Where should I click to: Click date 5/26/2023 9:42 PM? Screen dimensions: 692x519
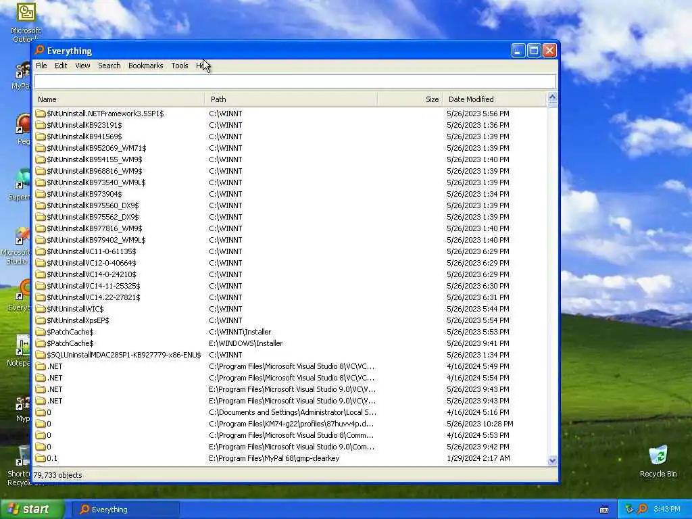point(478,447)
